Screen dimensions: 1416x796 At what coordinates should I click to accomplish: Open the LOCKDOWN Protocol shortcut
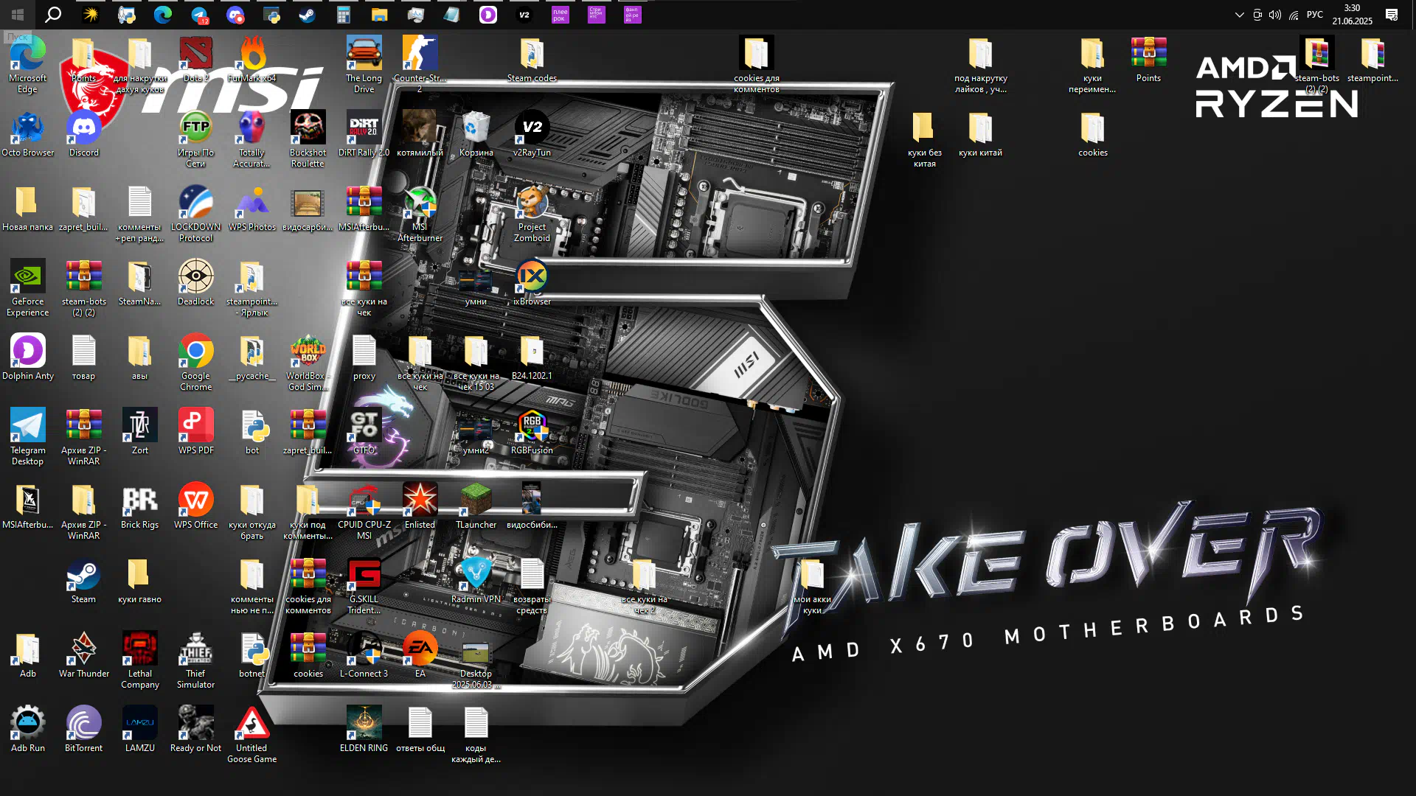click(x=195, y=213)
